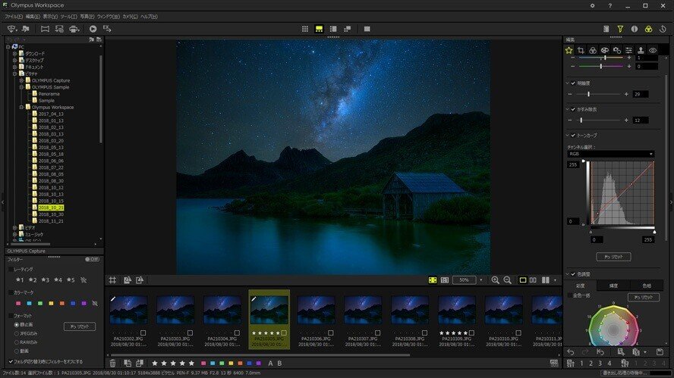Open the RGB channel dropdown
The image size is (674, 378).
click(611, 154)
